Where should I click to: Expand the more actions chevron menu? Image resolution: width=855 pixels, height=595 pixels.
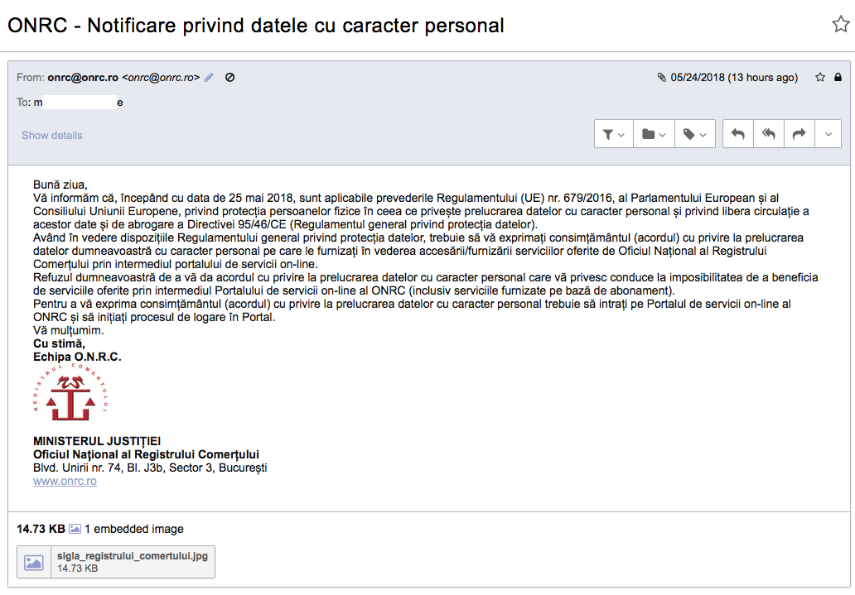[828, 134]
